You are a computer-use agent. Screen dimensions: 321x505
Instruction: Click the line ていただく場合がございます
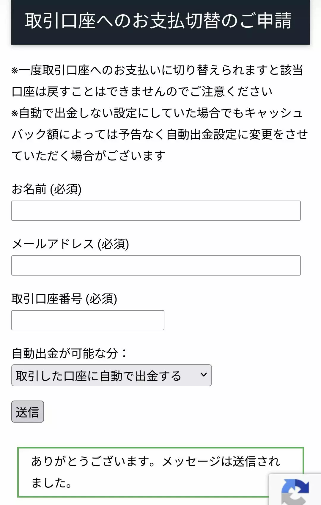click(x=88, y=156)
